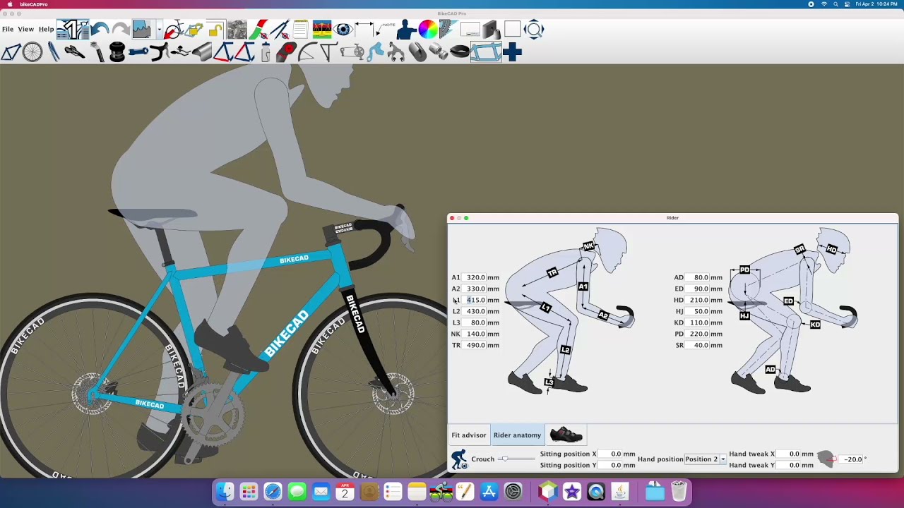Image resolution: width=904 pixels, height=508 pixels.
Task: Click the Crouch slider control
Action: point(517,459)
